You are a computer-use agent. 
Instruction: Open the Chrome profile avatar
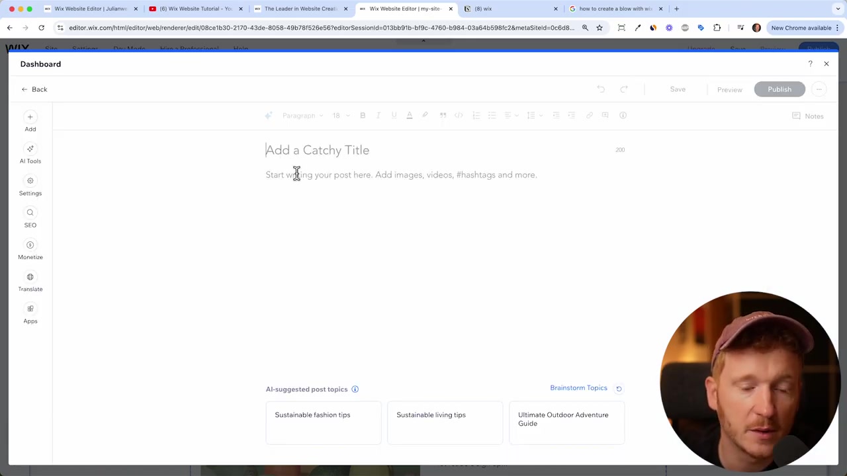(x=756, y=28)
